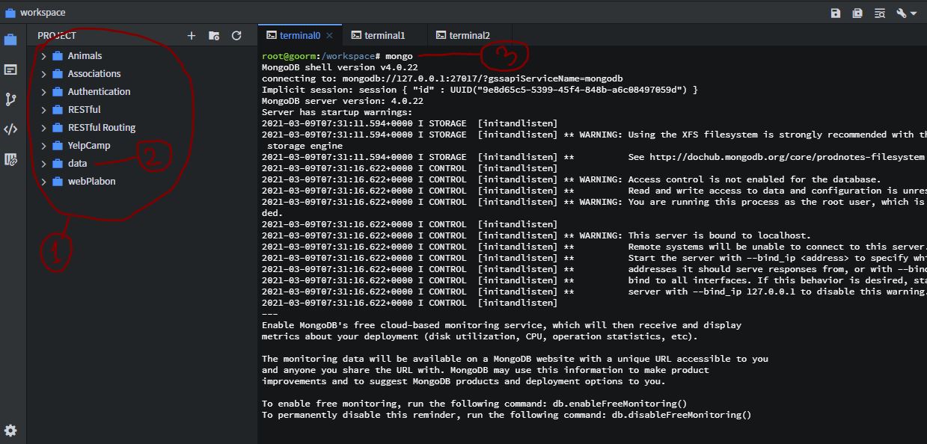Click the Save All icon
927x444 pixels.
[x=857, y=13]
